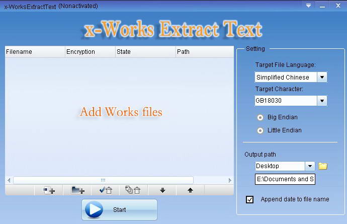Click the E:\Documents output path field
Viewport: 347px width, 224px height.
285,179
